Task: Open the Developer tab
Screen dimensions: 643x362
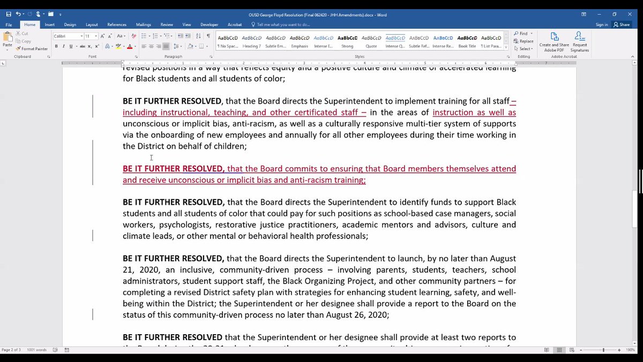Action: point(209,24)
